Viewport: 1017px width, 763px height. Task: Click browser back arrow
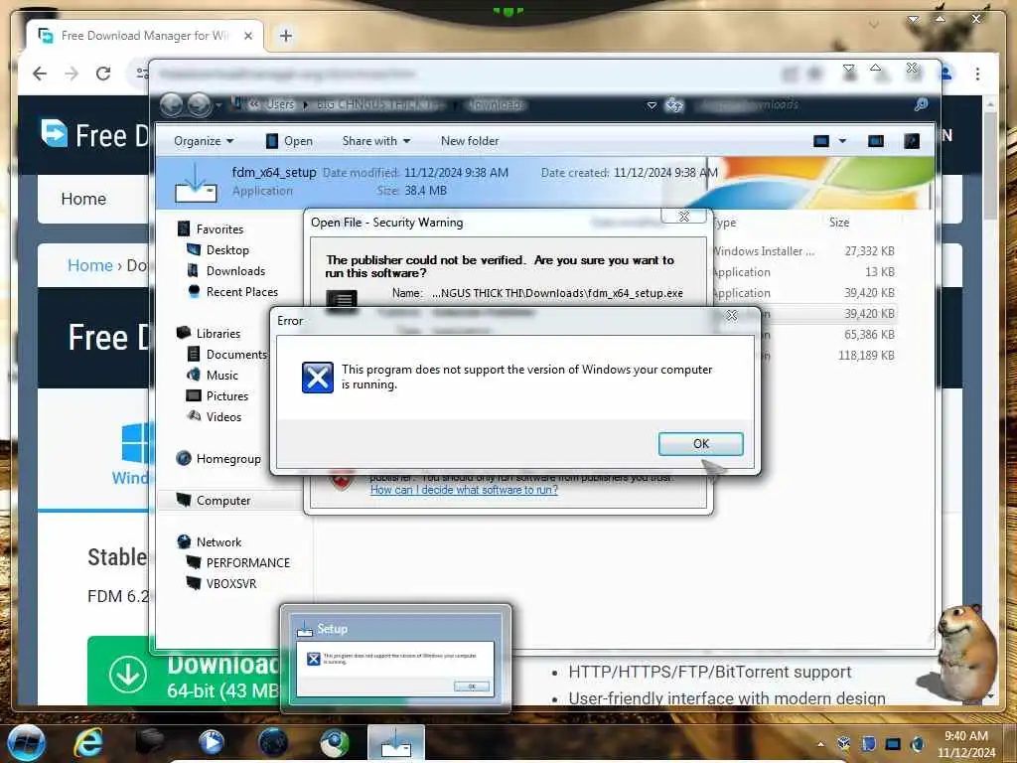pos(40,74)
